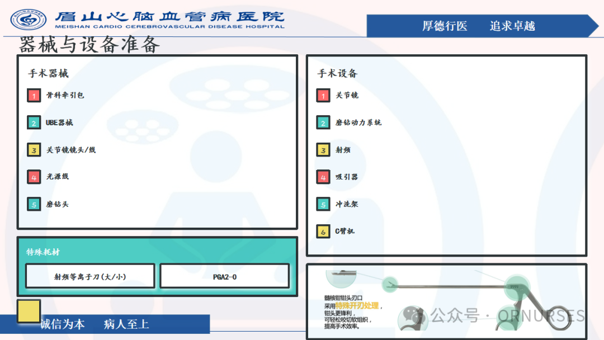Click yellow number 3 badge beside 射频
Viewport: 604px width, 340px height.
323,150
